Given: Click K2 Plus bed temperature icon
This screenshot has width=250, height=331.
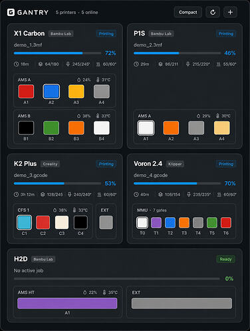Looking at the screenshot, I should pyautogui.click(x=99, y=194).
